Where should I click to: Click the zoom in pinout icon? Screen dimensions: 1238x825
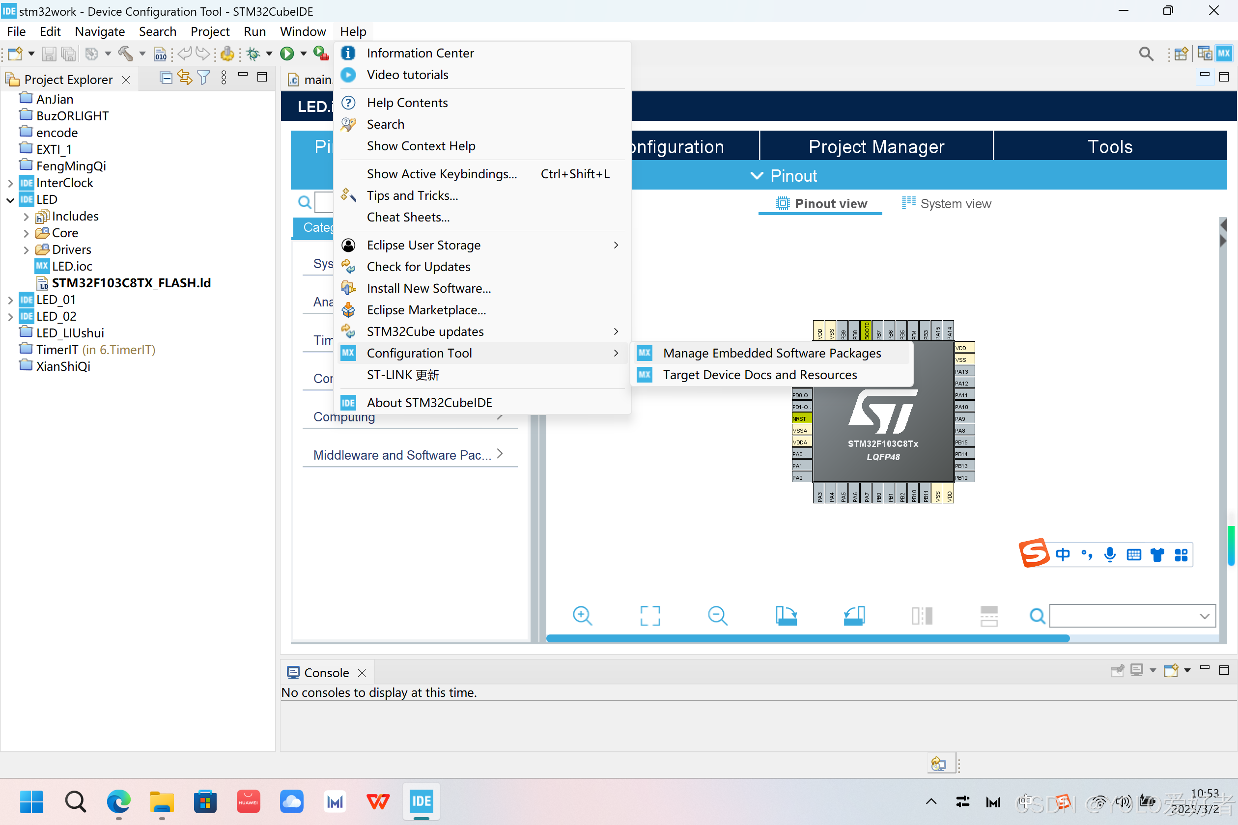pos(582,615)
